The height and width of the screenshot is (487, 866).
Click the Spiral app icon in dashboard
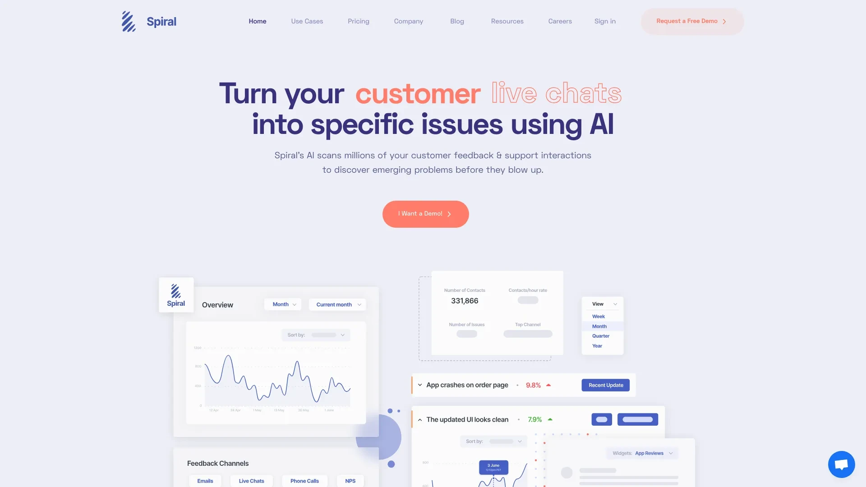click(175, 295)
